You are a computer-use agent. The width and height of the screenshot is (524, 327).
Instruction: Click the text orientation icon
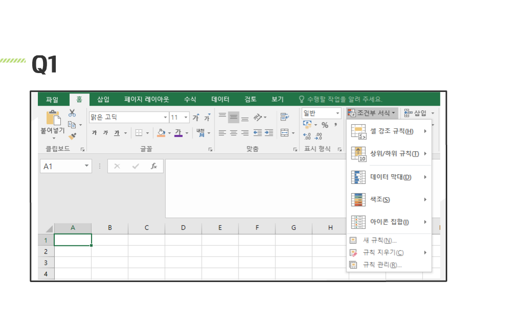(258, 117)
